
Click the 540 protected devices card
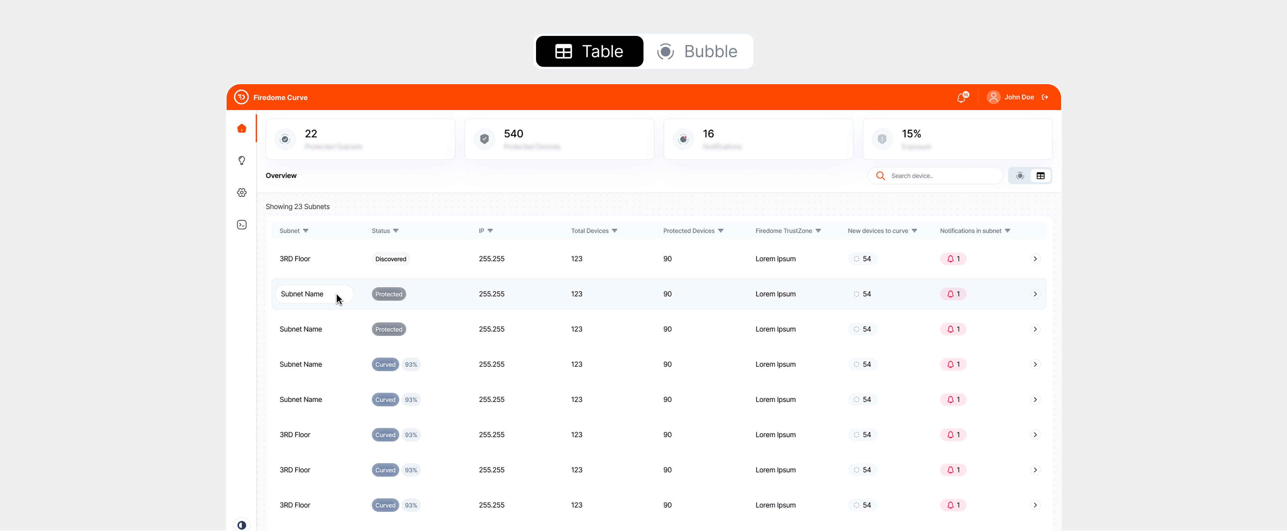tap(559, 139)
